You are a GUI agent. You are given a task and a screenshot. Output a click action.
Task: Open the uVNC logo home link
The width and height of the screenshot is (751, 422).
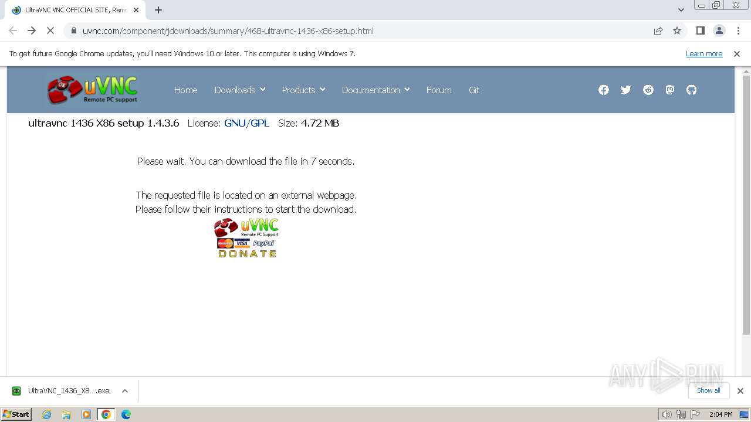click(x=93, y=90)
